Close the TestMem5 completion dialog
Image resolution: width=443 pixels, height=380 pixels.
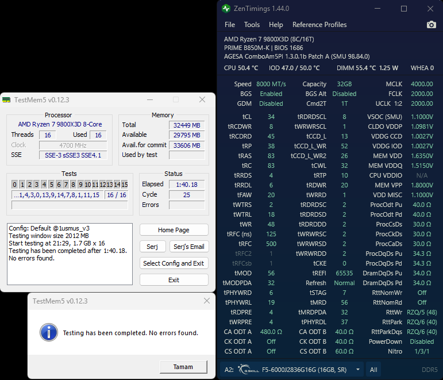(207, 301)
